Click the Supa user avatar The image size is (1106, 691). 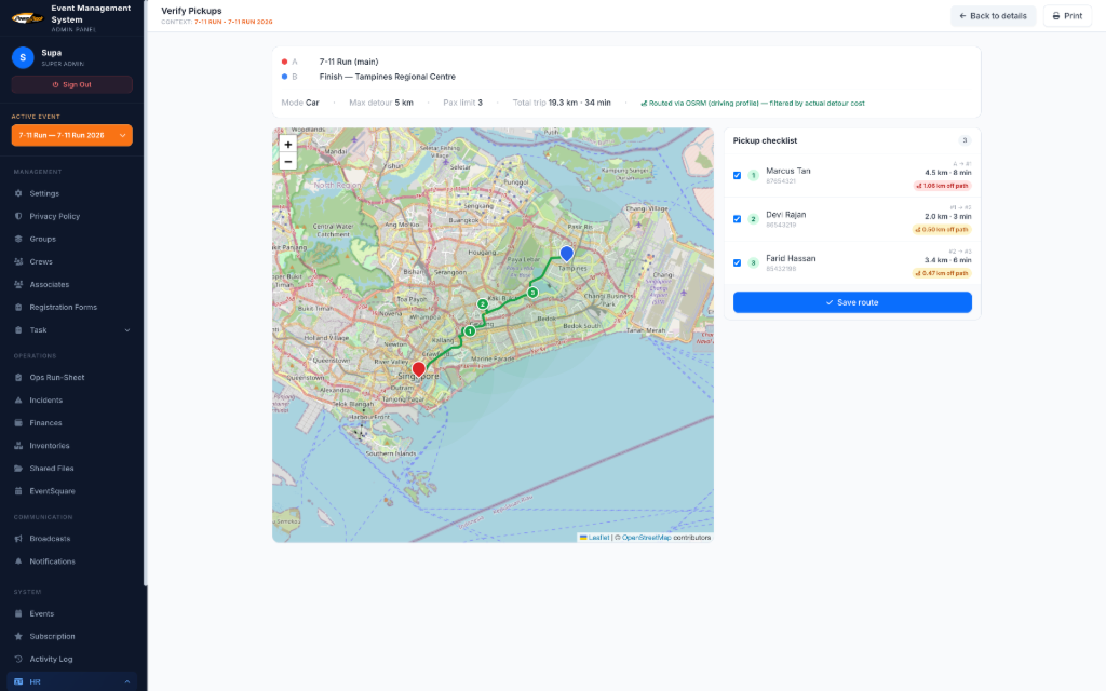(x=23, y=57)
